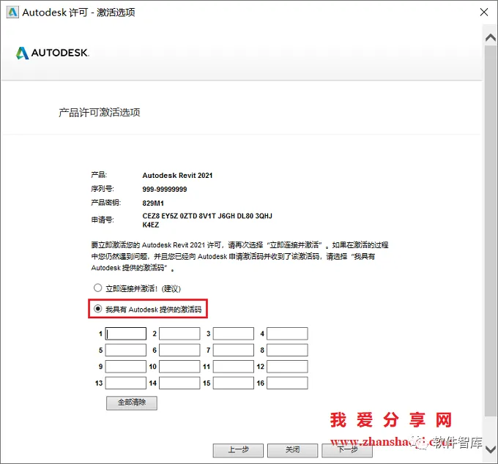Close the Autodesk license window
This screenshot has width=498, height=464.
[x=483, y=12]
